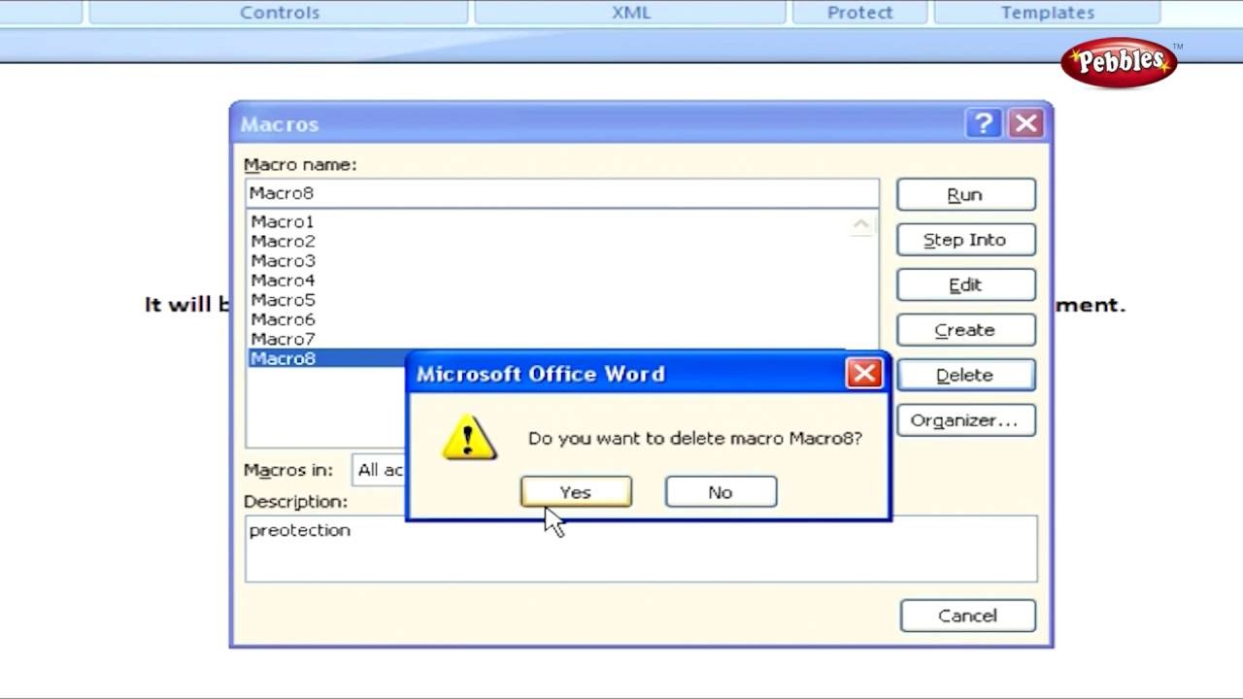Screen dimensions: 1243x699
Task: Open the Protect ribbon group
Action: 859,13
